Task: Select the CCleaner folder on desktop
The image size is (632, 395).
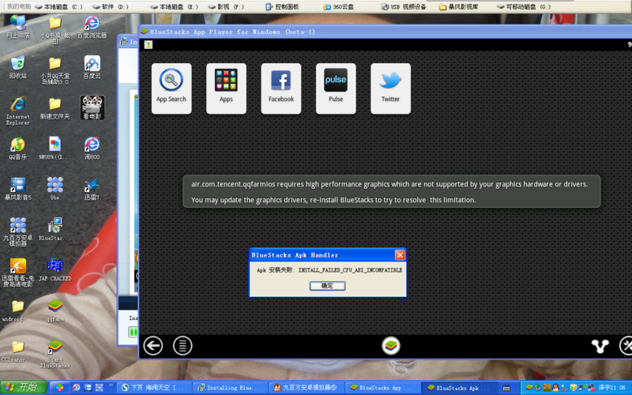Action: (x=16, y=352)
